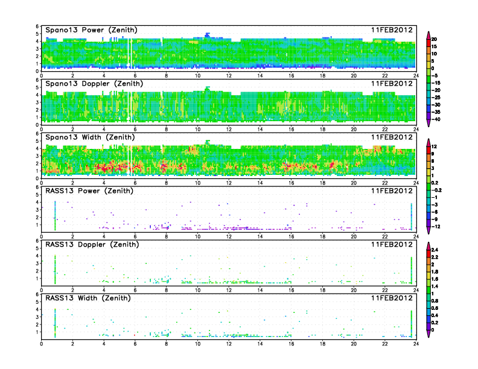This screenshot has height=369, width=478.
Task: Click the 'RASS13 Doppler (Zenith)' panel title
Action: [92, 244]
